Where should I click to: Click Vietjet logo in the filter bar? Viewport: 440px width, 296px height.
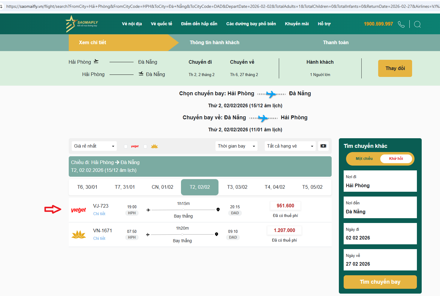tap(135, 146)
